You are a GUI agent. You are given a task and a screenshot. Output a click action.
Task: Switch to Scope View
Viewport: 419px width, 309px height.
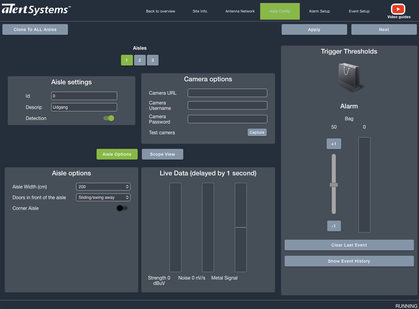click(162, 154)
